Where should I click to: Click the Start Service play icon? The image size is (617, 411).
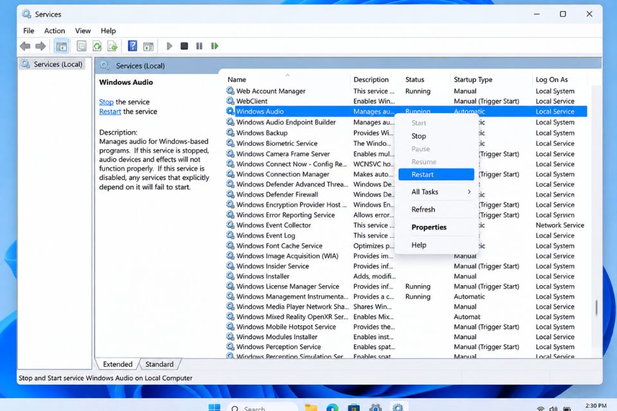(170, 46)
